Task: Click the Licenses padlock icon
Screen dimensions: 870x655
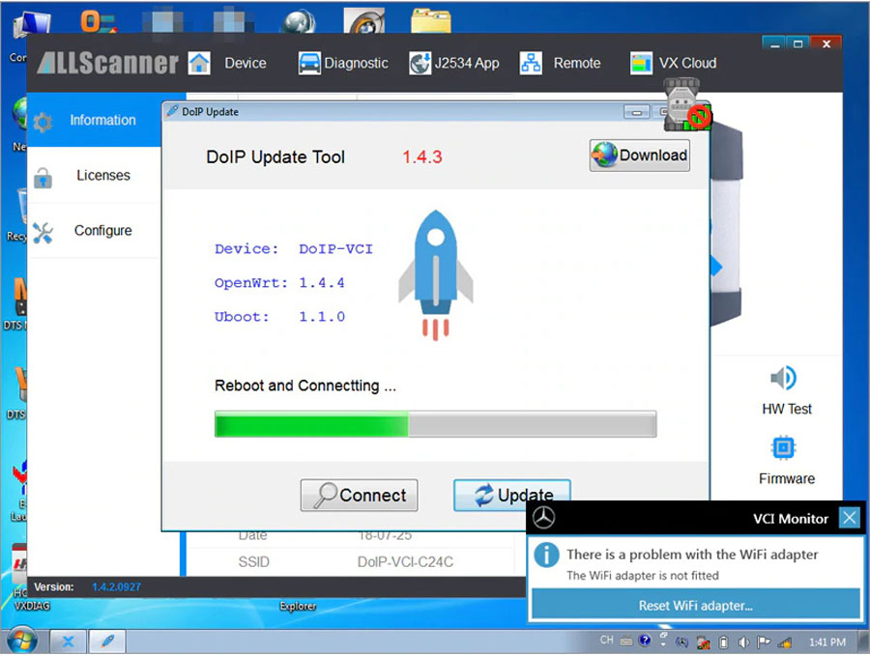Action: click(43, 178)
